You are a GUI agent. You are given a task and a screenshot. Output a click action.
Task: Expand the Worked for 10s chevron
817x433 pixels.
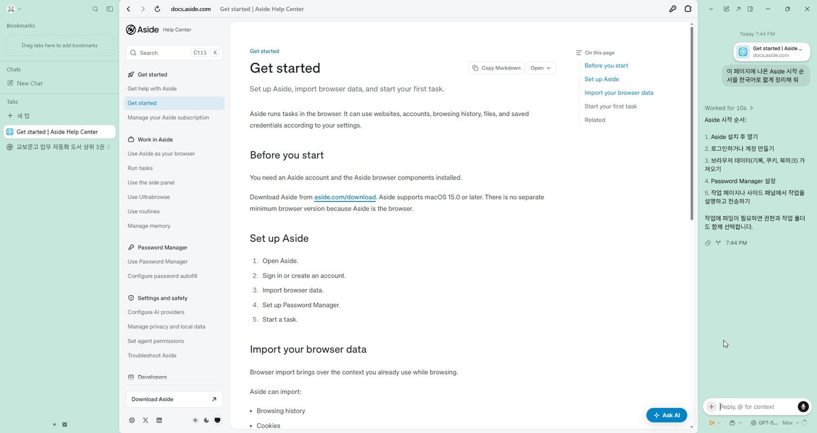[x=752, y=108]
